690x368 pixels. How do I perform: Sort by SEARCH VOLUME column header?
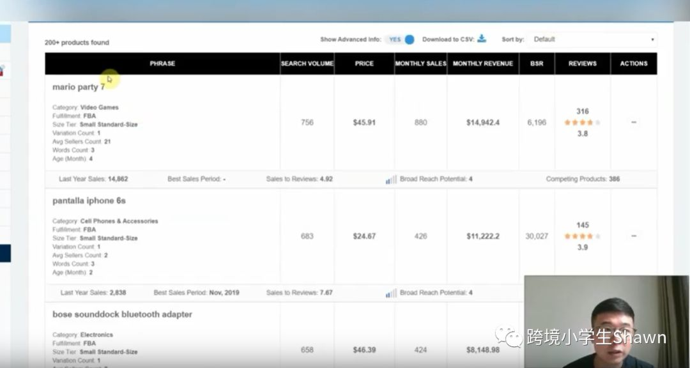click(307, 63)
